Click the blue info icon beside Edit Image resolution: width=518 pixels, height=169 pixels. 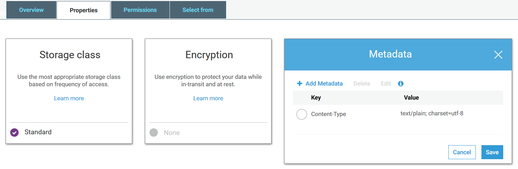point(401,83)
